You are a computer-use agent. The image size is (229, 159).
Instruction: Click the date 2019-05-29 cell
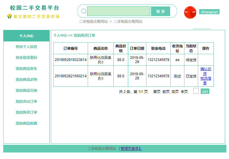coord(137,60)
